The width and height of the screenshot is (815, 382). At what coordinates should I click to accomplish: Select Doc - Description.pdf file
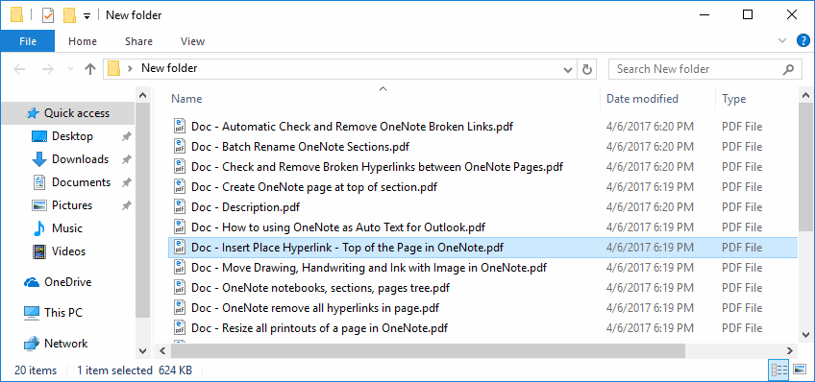[245, 207]
